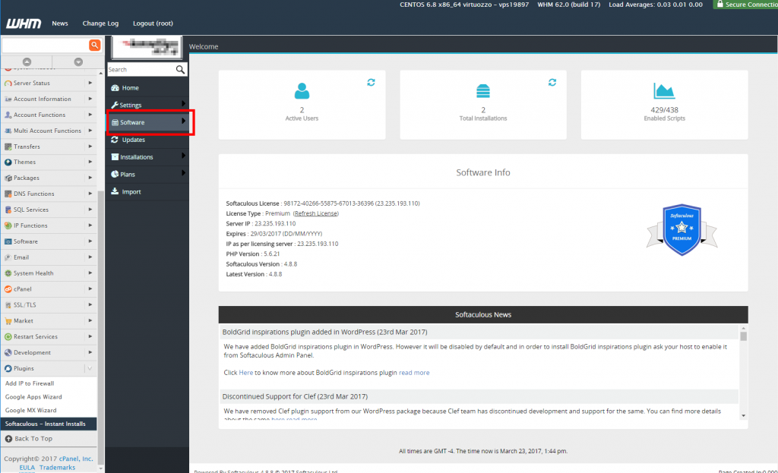The width and height of the screenshot is (778, 473).
Task: Click the Market cart icon
Action: [8, 321]
